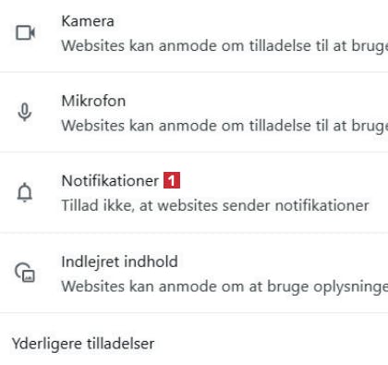Click the red 1 badge beside Notifikationer
Image resolution: width=388 pixels, height=365 pixels.
tap(172, 180)
